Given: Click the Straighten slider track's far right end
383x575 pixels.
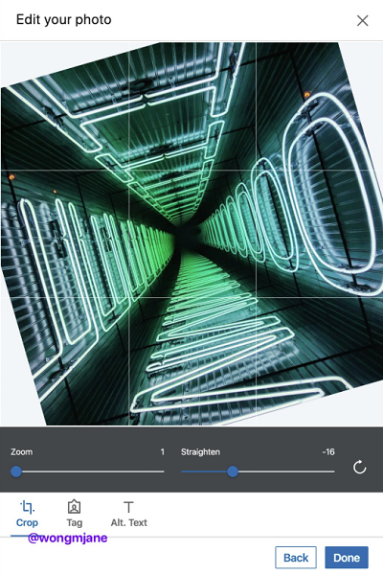Looking at the screenshot, I should point(333,471).
